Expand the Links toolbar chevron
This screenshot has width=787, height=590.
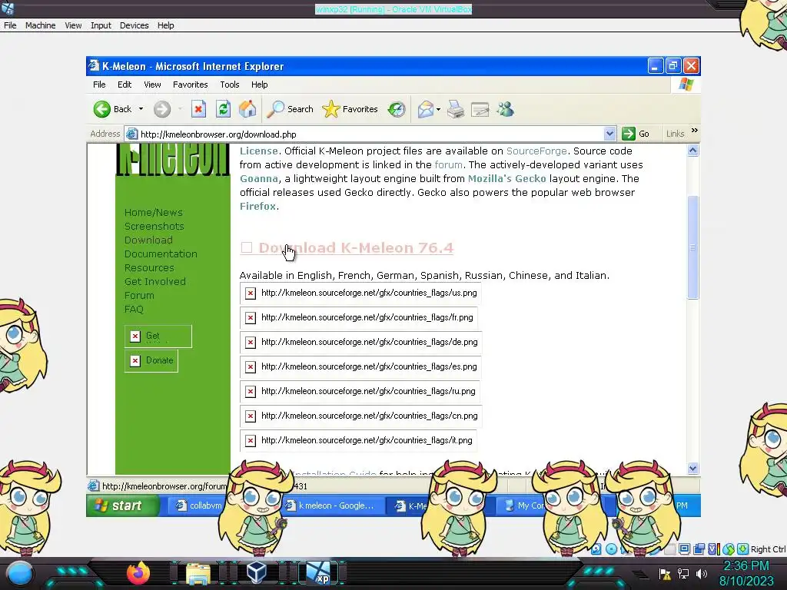pos(695,131)
